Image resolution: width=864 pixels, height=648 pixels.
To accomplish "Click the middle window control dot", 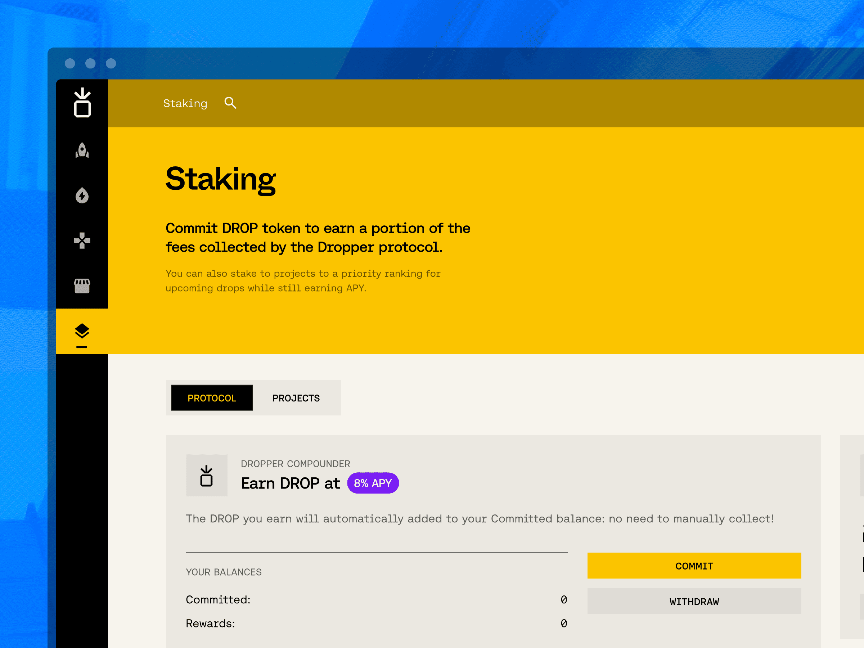I will 91,63.
